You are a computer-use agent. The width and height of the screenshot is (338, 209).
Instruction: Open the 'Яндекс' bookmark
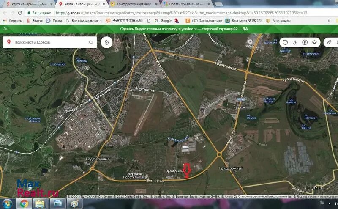[35, 20]
